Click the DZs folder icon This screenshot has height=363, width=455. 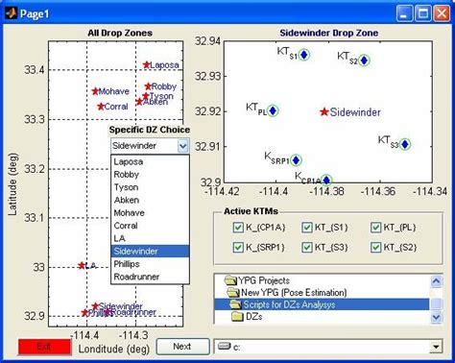238,317
